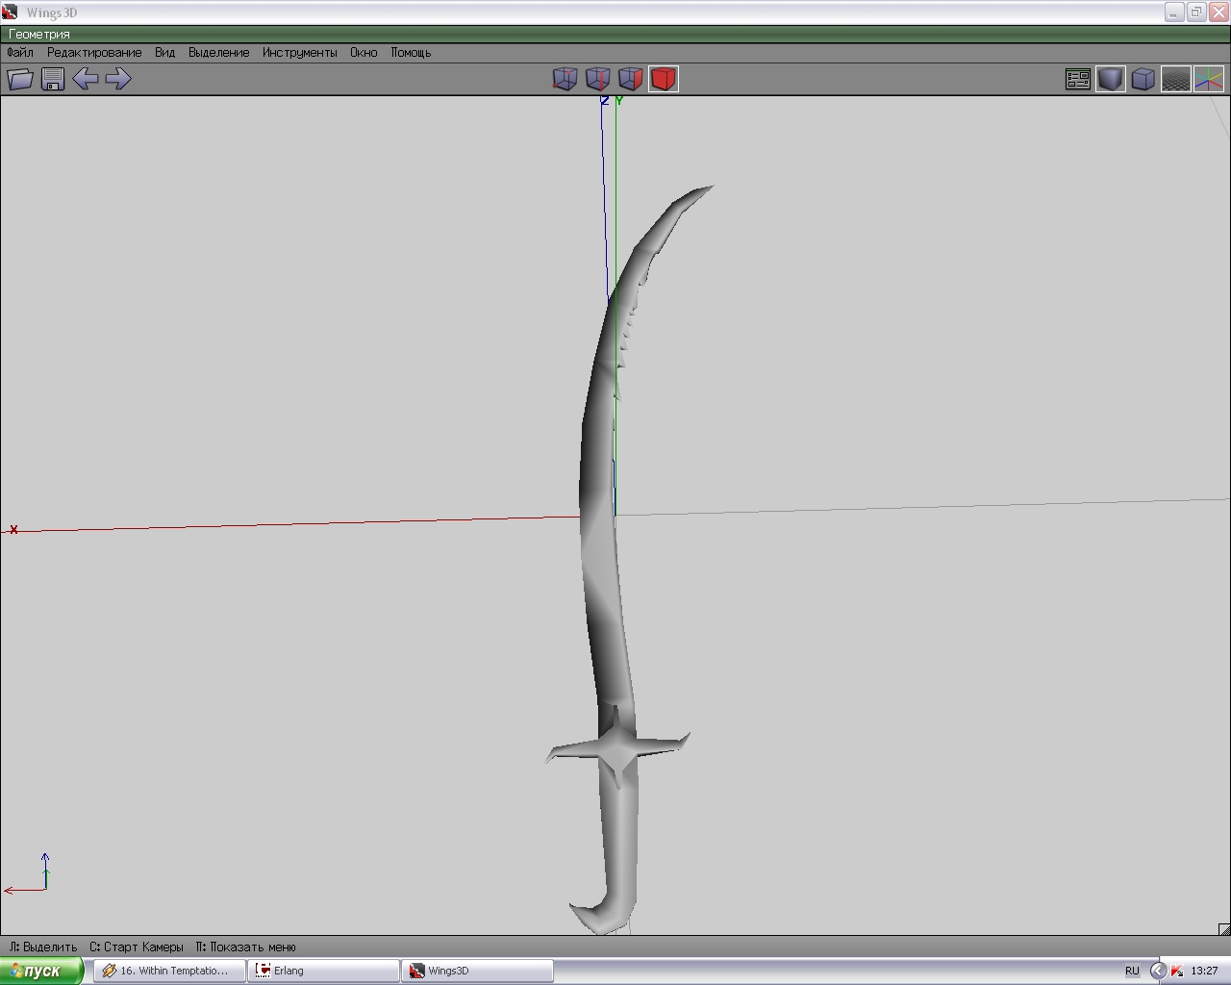Click the RU language indicator

coord(1132,971)
